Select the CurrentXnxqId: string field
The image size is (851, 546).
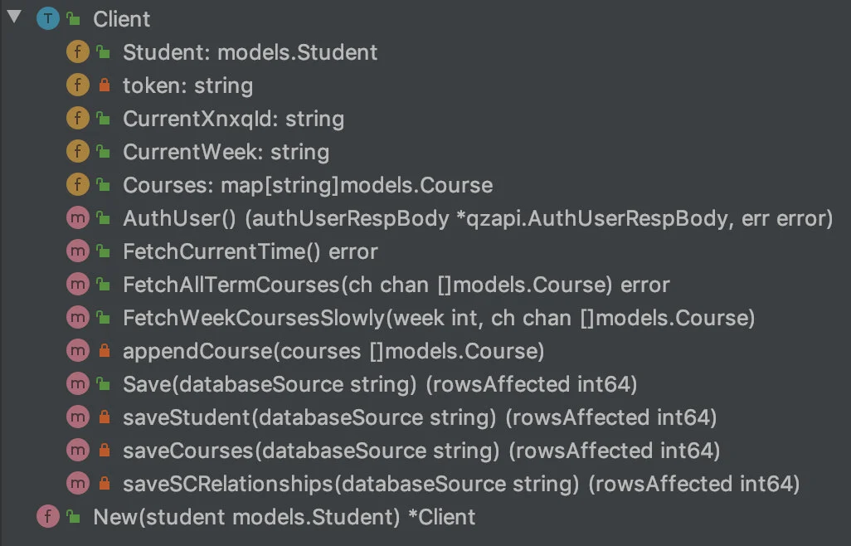(233, 119)
